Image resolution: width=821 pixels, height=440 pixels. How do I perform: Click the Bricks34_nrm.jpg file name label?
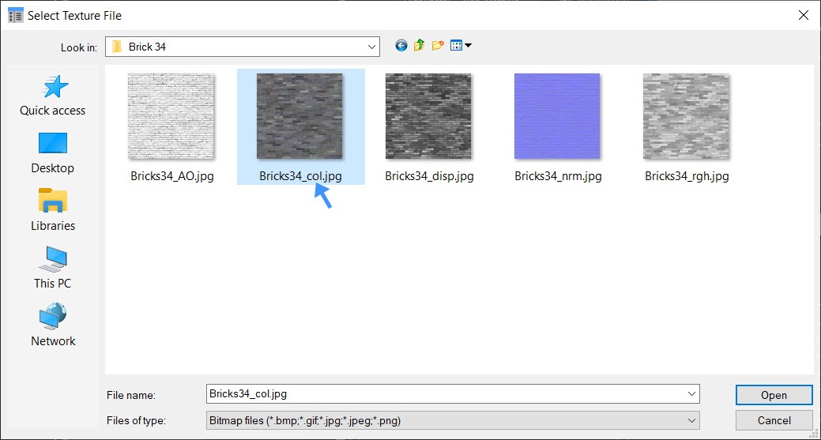click(558, 176)
